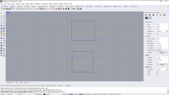This screenshot has width=169, height=95.
Task: Click the New file icon
Action: (2, 9)
